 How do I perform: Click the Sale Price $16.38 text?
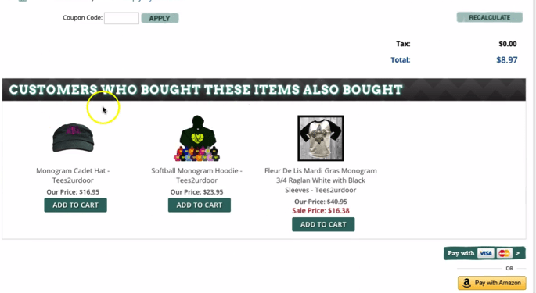(x=321, y=211)
